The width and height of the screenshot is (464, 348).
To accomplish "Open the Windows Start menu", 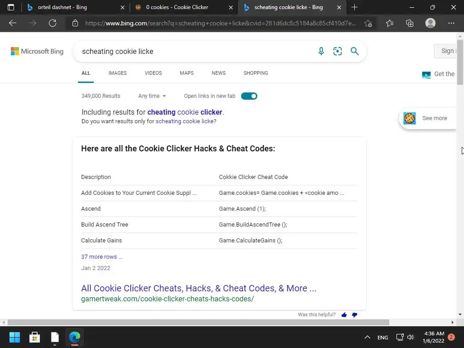I will click(14, 337).
